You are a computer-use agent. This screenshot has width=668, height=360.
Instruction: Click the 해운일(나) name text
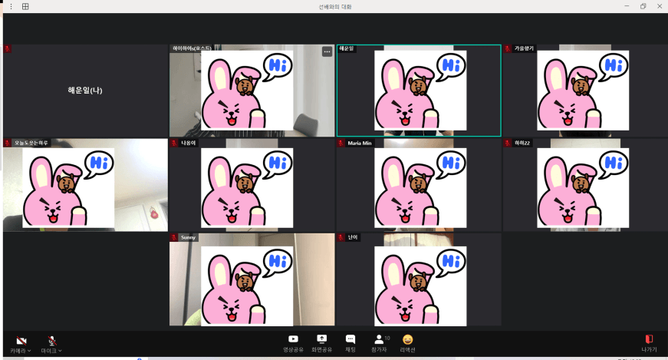point(85,90)
